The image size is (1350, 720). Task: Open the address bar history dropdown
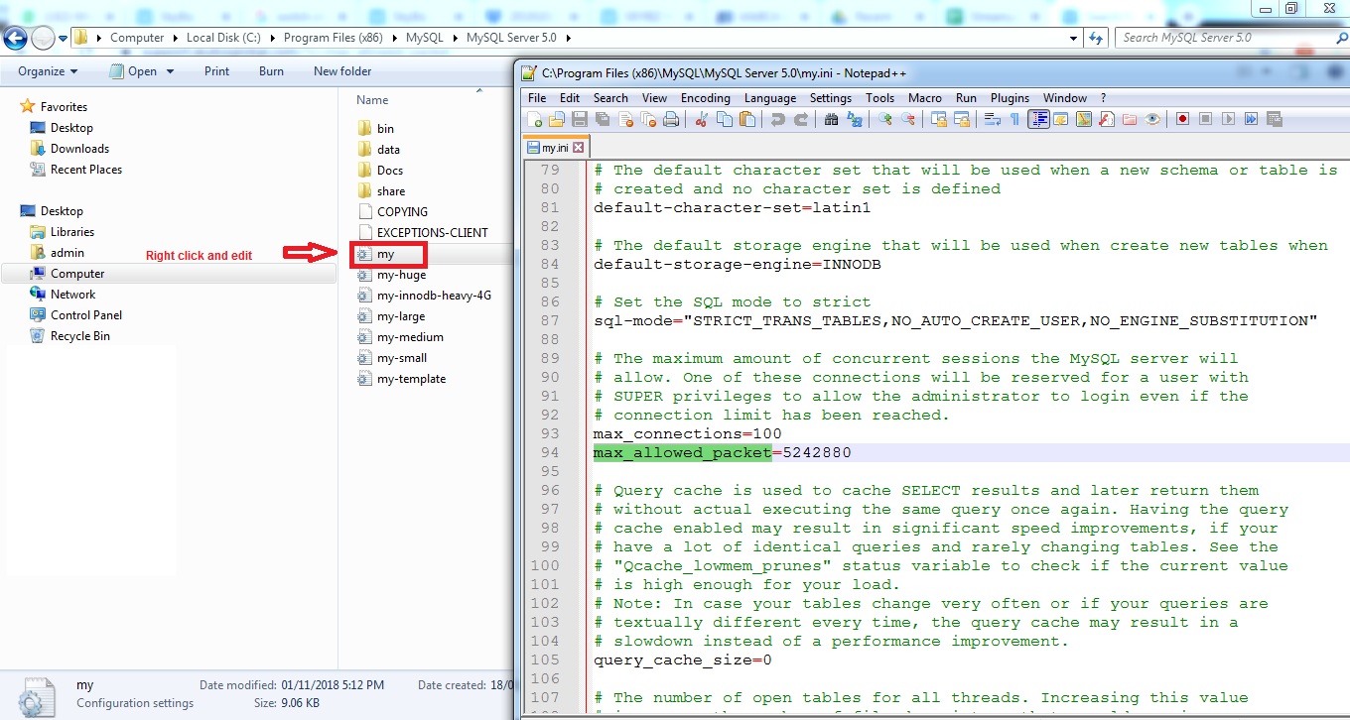click(1074, 38)
